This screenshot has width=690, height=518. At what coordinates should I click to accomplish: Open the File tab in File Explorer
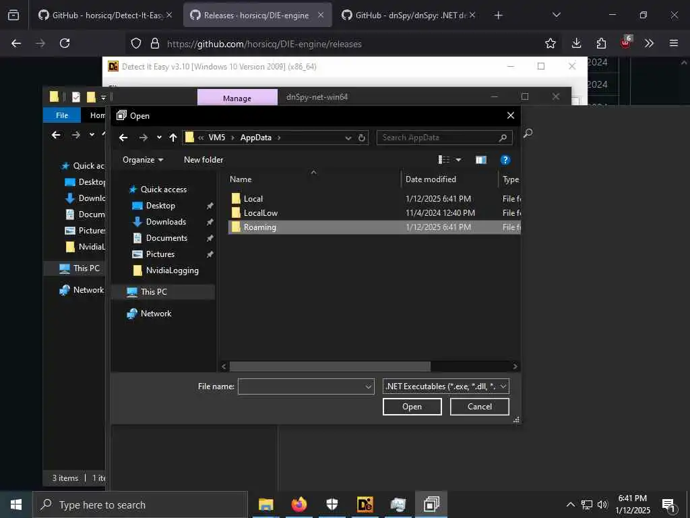coord(61,115)
